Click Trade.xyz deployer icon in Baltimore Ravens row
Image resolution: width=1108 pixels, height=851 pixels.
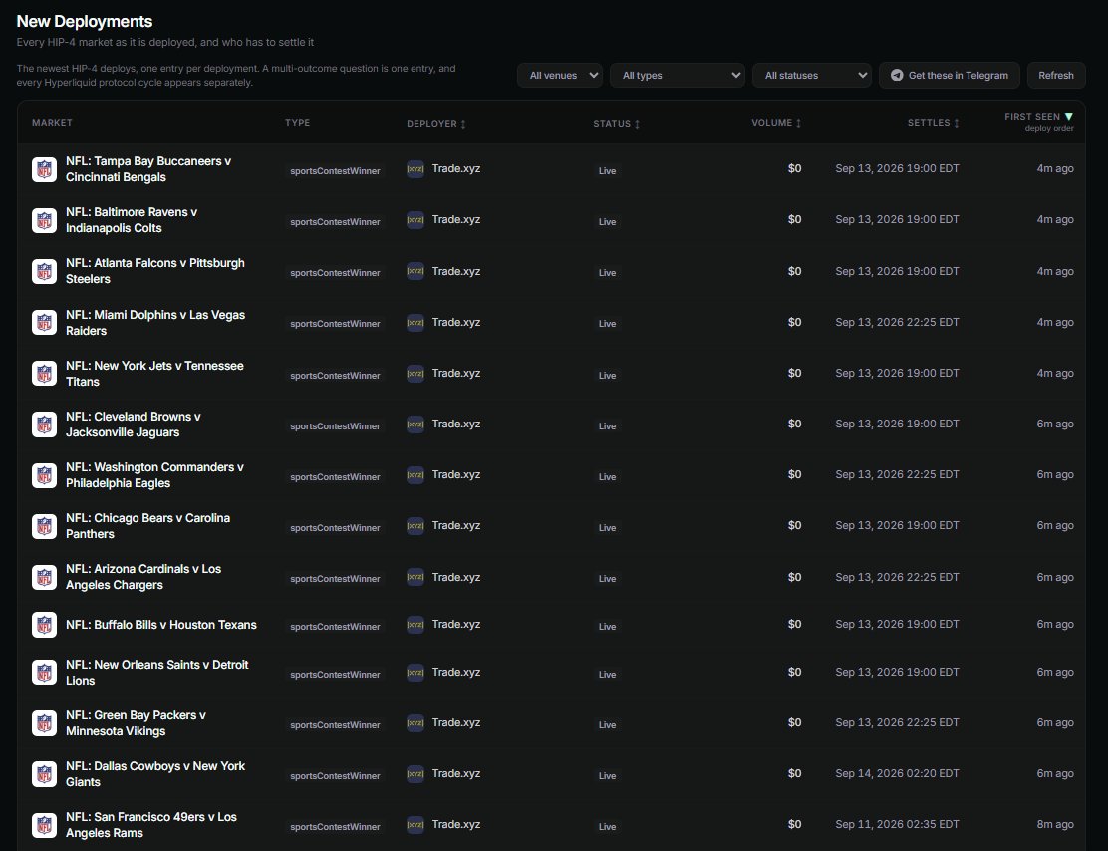coord(415,220)
